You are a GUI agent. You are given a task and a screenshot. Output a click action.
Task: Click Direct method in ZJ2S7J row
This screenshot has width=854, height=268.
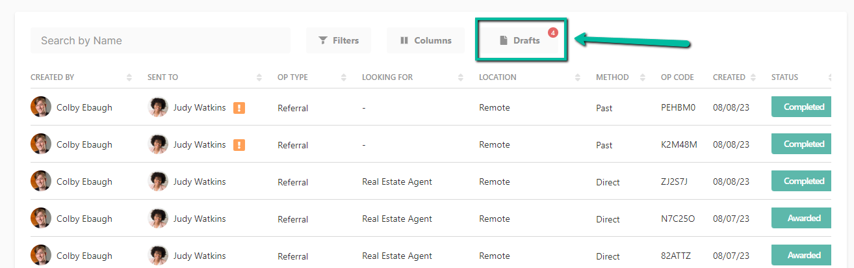(x=608, y=182)
